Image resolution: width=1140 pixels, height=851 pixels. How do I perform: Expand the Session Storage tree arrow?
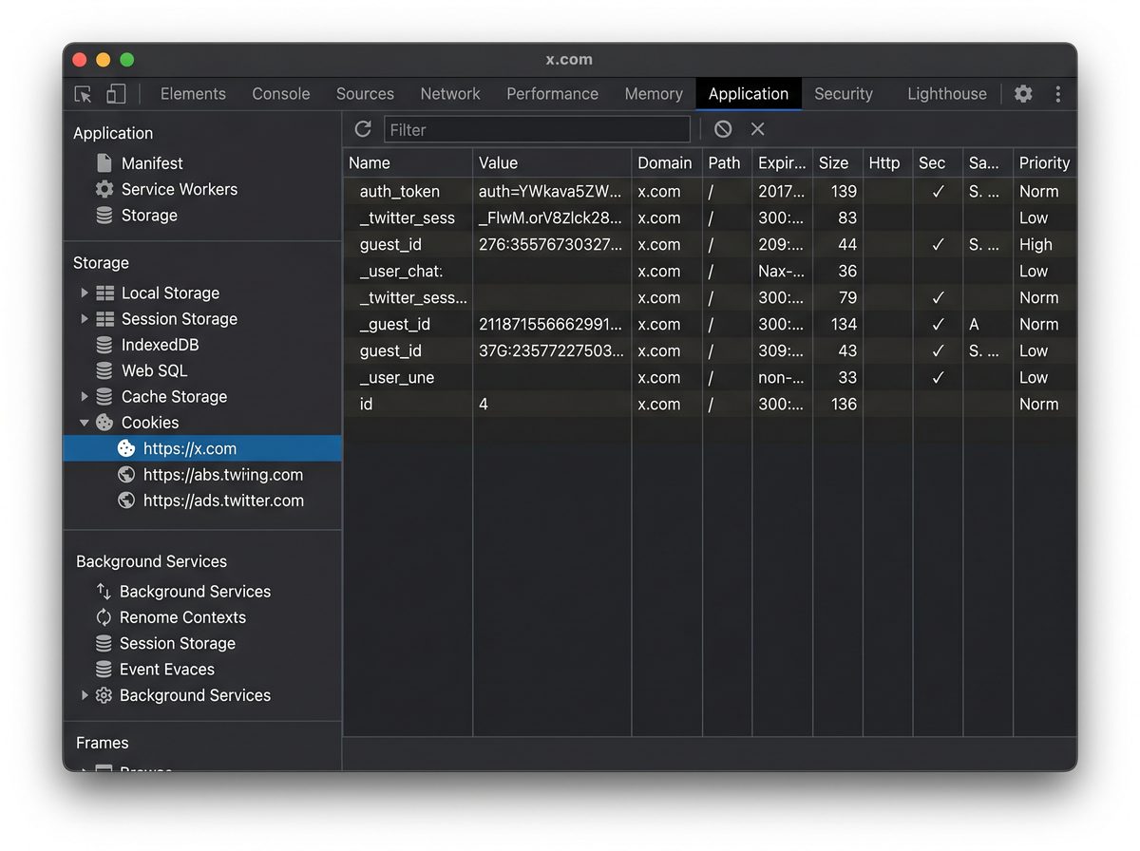[85, 319]
